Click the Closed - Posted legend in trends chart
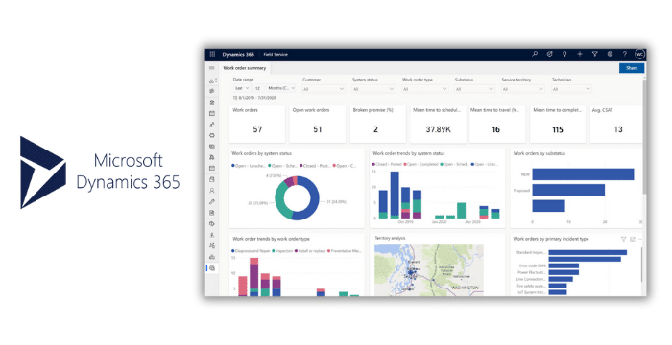 click(x=388, y=165)
